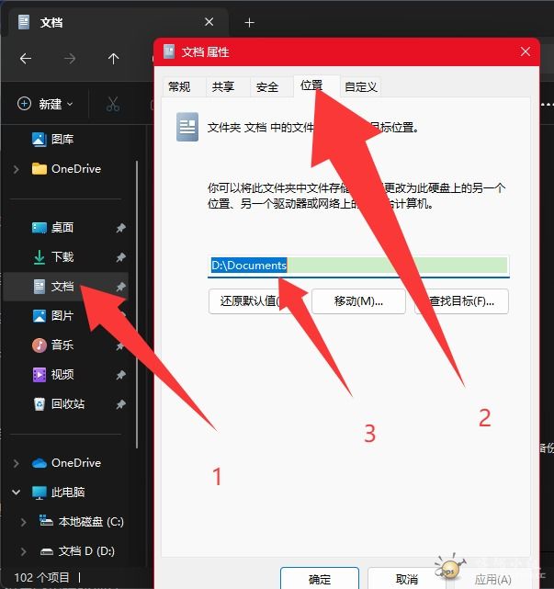
Task: Open the 新建 dropdown
Action: point(45,104)
